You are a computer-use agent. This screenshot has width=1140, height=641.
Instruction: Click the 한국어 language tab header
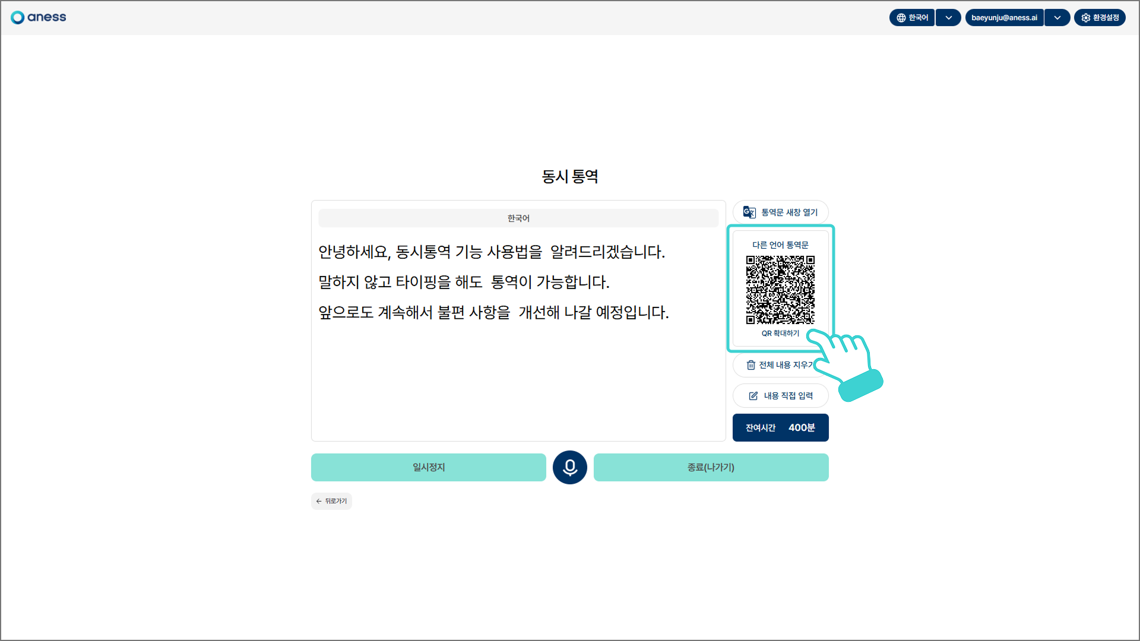518,218
